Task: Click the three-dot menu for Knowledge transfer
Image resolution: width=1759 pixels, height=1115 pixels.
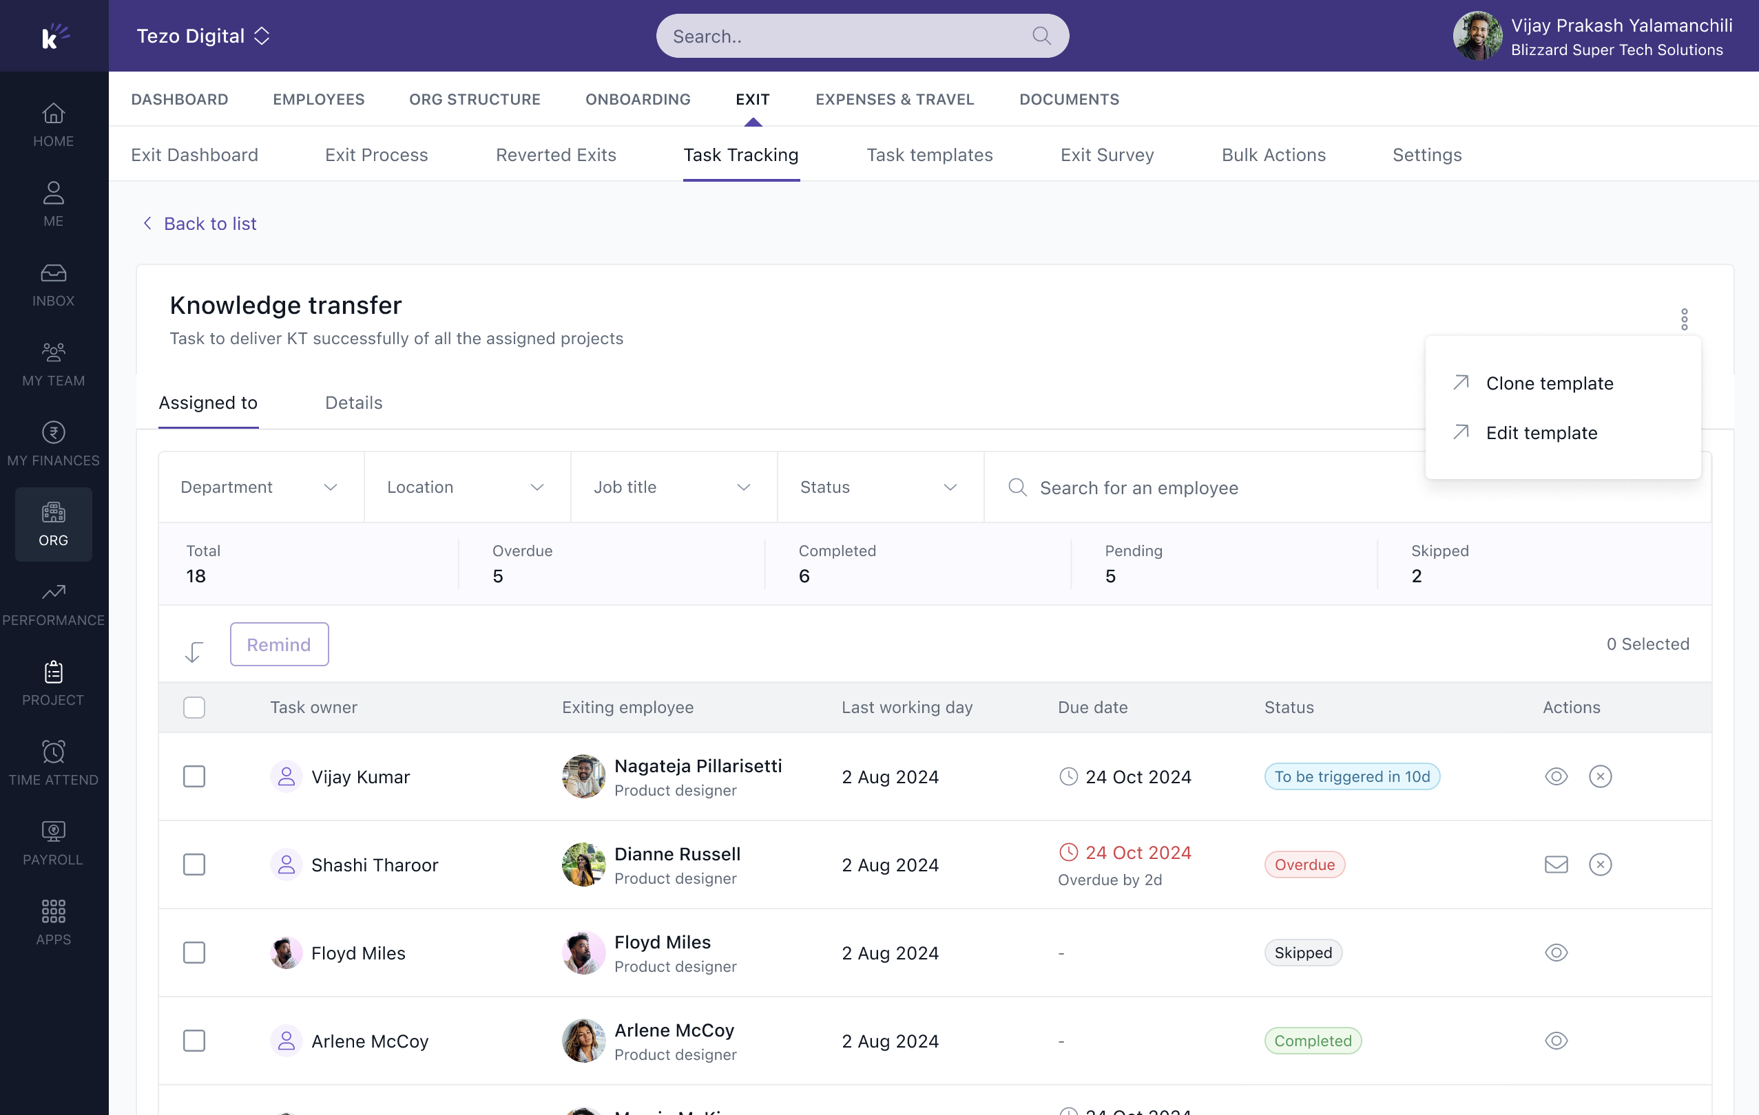Action: [1684, 319]
